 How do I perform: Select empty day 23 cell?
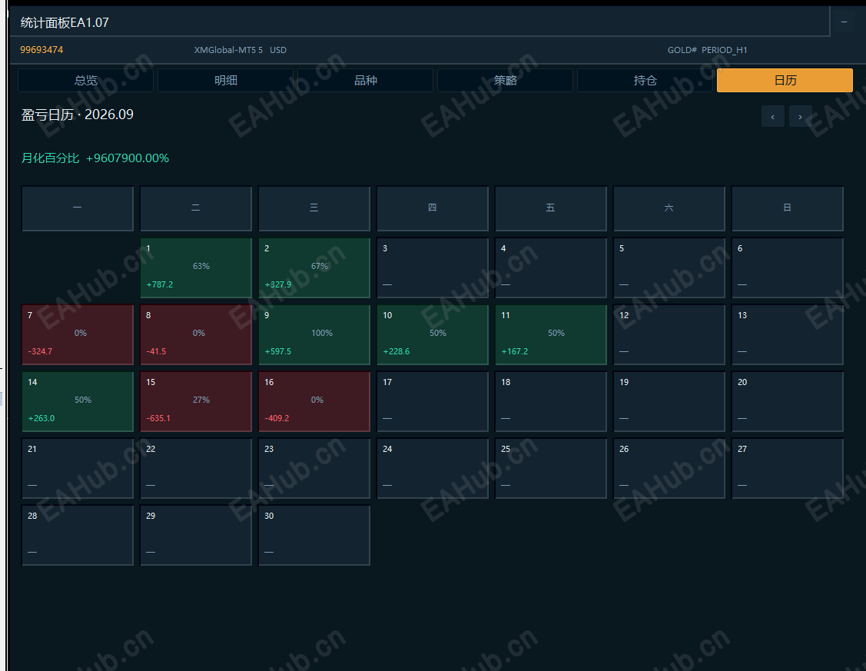click(x=314, y=468)
